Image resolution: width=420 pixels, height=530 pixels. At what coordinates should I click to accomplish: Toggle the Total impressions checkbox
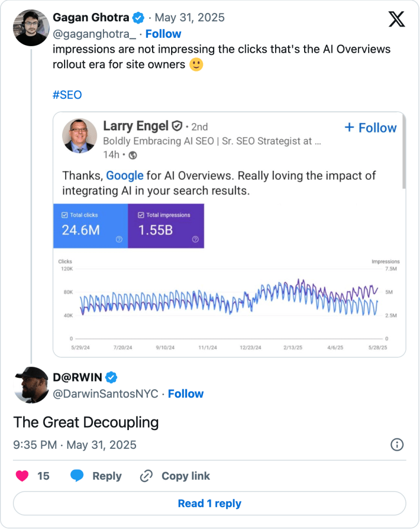pyautogui.click(x=140, y=215)
